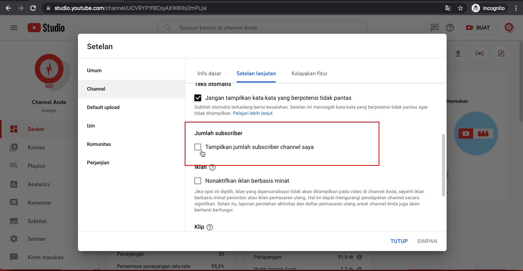Click the hamburger menu icon in YouTube Studio
Image resolution: width=523 pixels, height=271 pixels.
coord(14,28)
